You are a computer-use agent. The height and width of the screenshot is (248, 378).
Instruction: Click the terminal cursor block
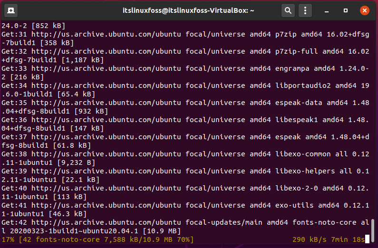(367, 239)
